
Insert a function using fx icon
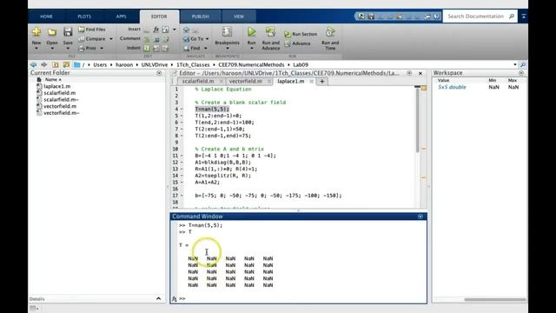click(x=156, y=30)
